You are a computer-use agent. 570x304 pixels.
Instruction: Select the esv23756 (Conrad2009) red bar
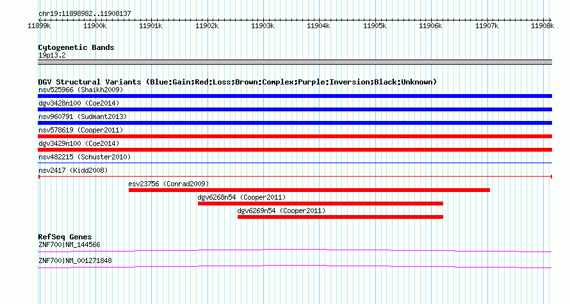coord(309,190)
